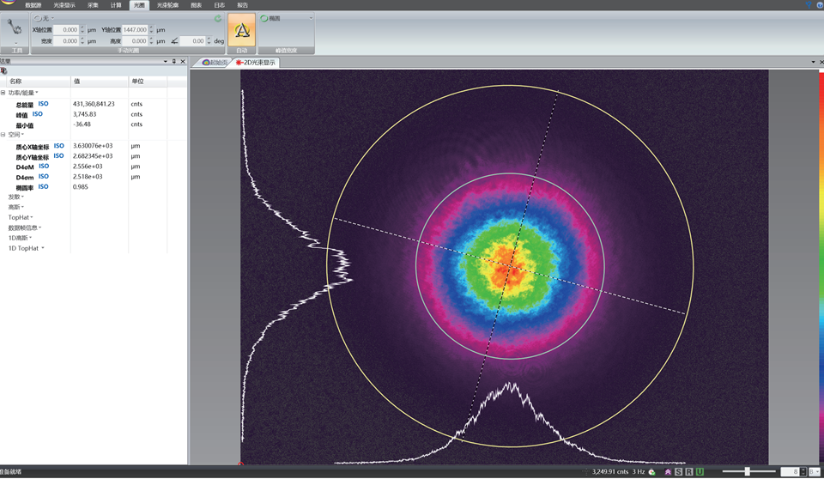Image resolution: width=824 pixels, height=479 pixels.
Task: Switch to the 起始页 document tab
Action: 215,63
